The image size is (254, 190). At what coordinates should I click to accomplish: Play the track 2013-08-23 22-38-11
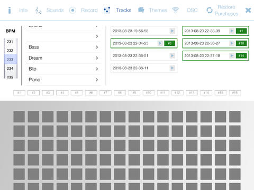[172, 68]
